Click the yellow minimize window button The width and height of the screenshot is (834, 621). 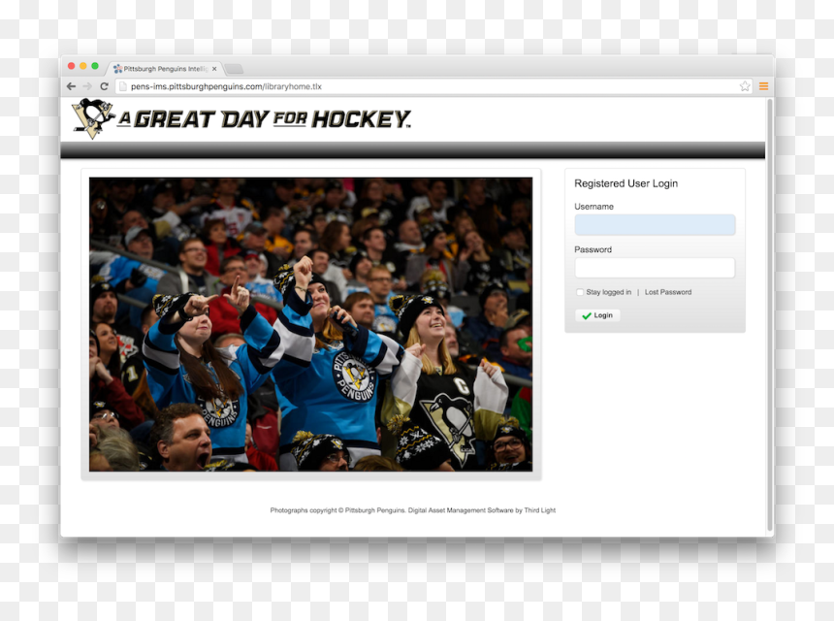tap(83, 66)
